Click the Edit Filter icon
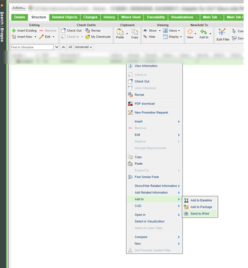Viewport: 248px width, 268px height. [222, 32]
